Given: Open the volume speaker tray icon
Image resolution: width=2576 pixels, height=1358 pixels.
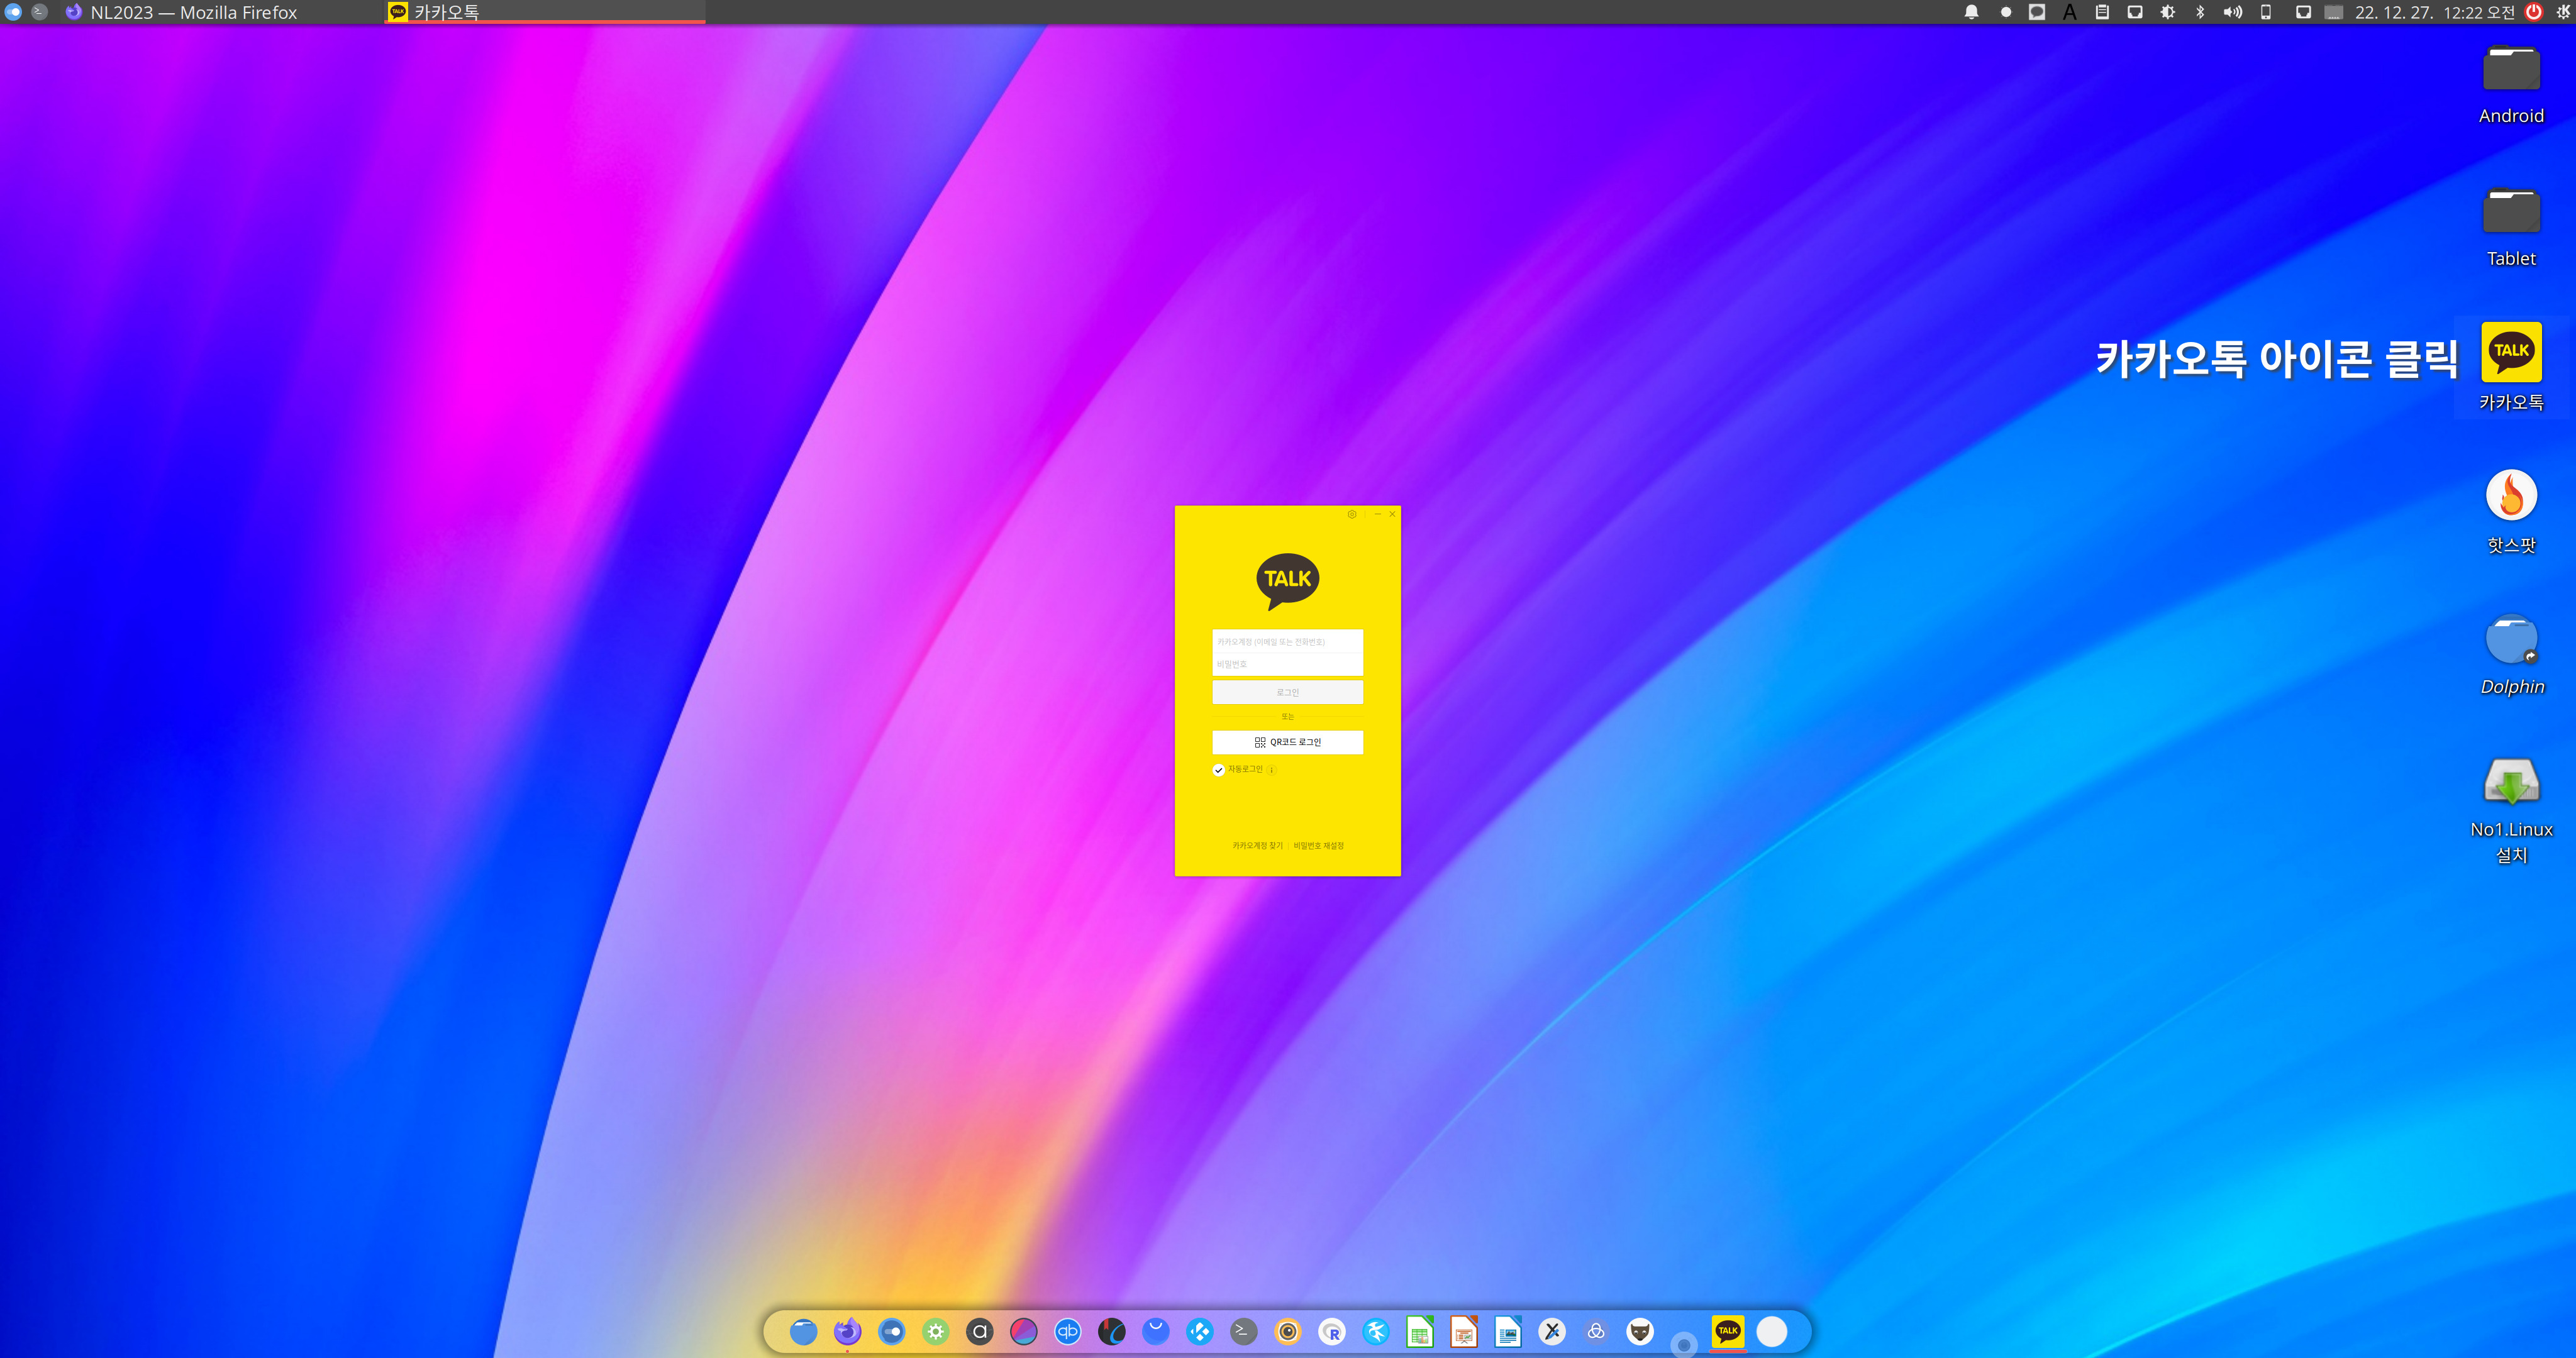Looking at the screenshot, I should [x=2232, y=12].
